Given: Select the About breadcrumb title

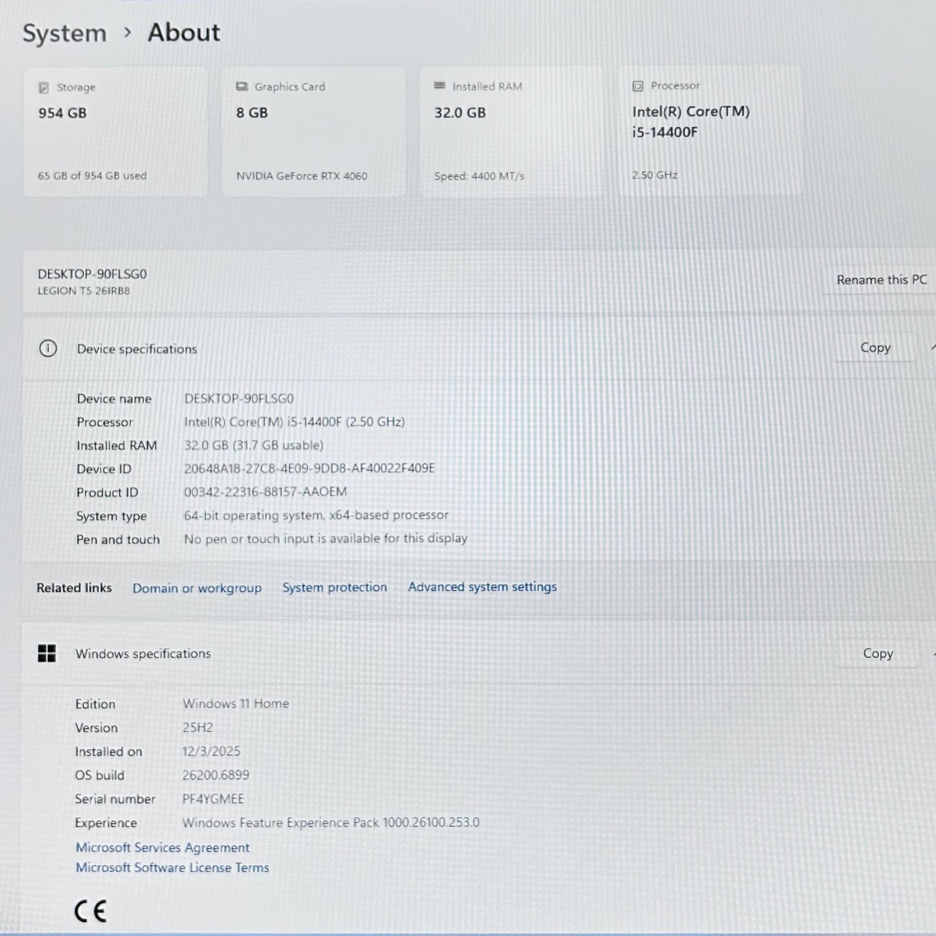Looking at the screenshot, I should point(184,32).
